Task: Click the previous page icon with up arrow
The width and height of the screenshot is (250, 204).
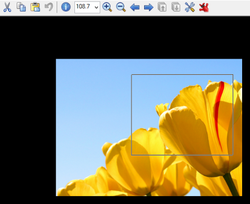Action: (162, 7)
